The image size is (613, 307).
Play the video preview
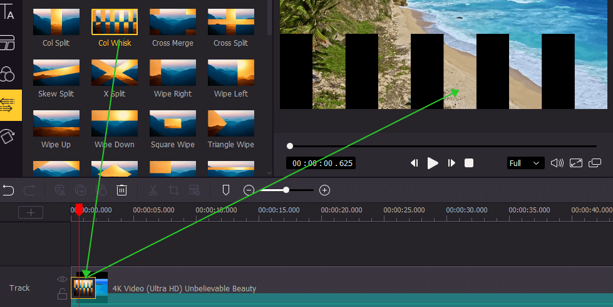click(x=433, y=163)
